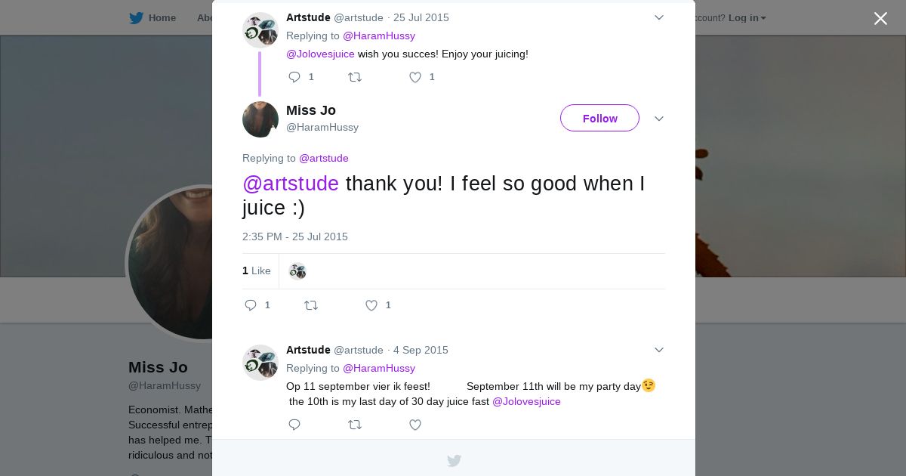Viewport: 906px width, 476px height.
Task: Close the tweet overlay
Action: coord(880,18)
